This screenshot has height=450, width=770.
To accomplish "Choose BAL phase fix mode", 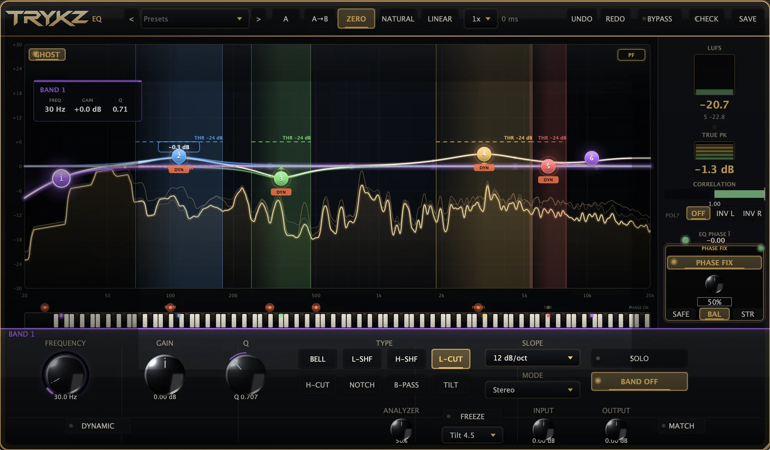I will coord(714,314).
